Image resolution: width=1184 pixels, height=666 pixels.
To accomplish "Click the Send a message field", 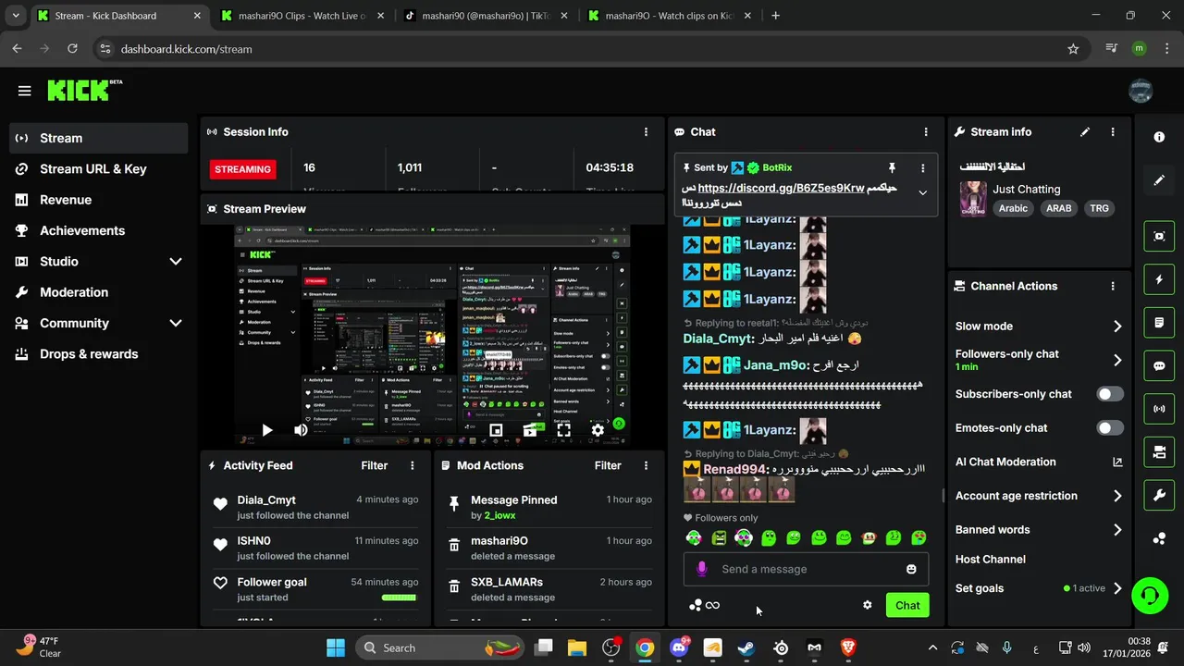I will point(805,570).
